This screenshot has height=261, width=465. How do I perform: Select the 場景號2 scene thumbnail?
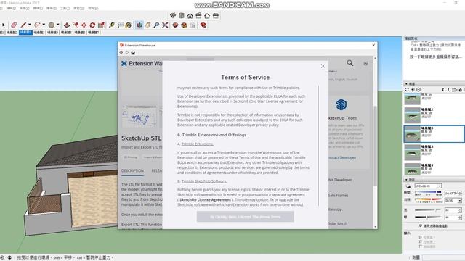coord(412,115)
